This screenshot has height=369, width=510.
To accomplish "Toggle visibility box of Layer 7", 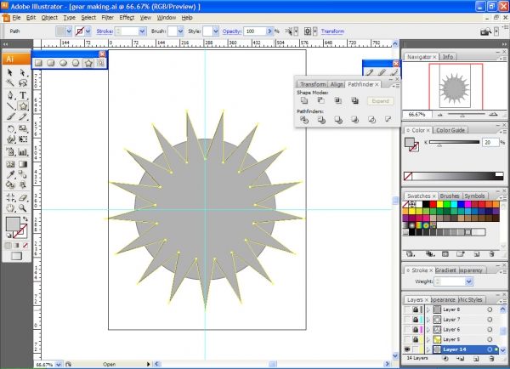I will 407,320.
